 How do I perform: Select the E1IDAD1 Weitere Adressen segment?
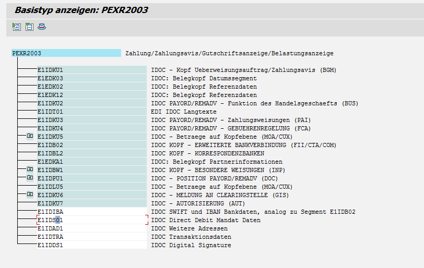pos(50,228)
